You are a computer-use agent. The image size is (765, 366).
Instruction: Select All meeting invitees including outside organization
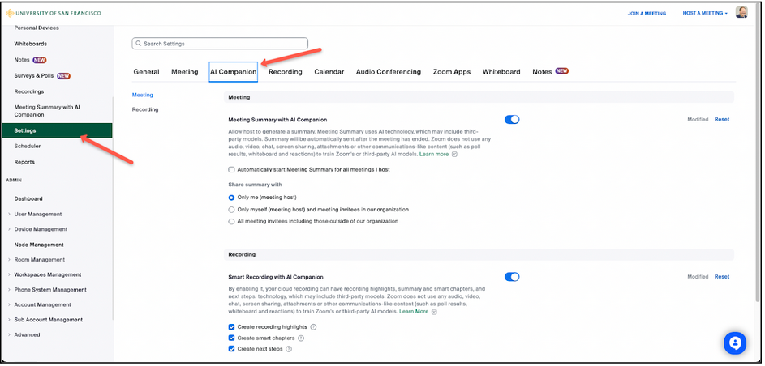pyautogui.click(x=231, y=221)
